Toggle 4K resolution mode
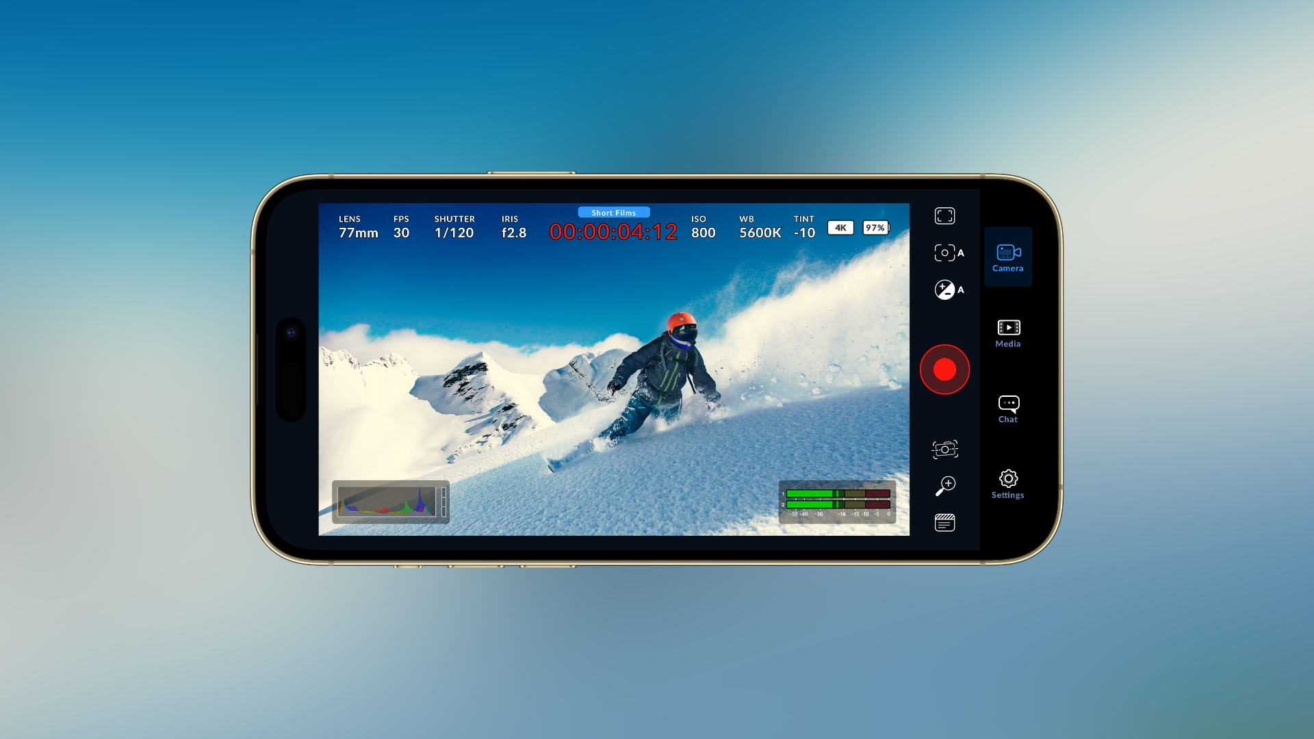Image resolution: width=1314 pixels, height=739 pixels. [x=840, y=227]
